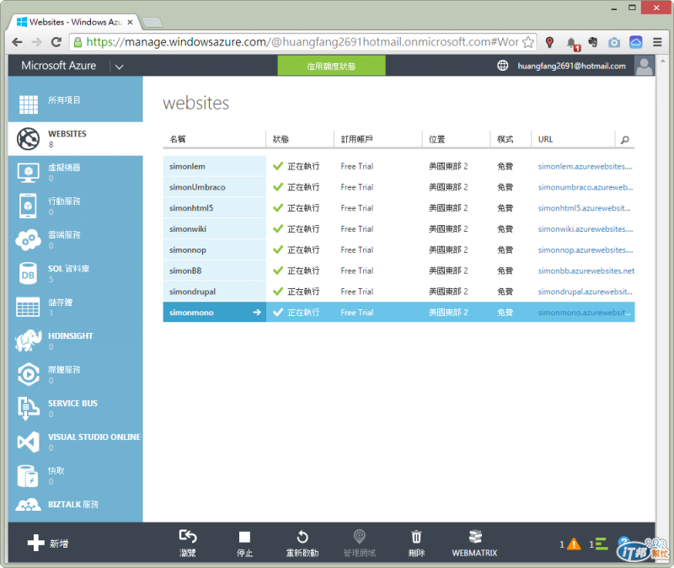This screenshot has width=674, height=568.
Task: Expand the Microsoft Azure chevron dropdown
Action: click(119, 67)
